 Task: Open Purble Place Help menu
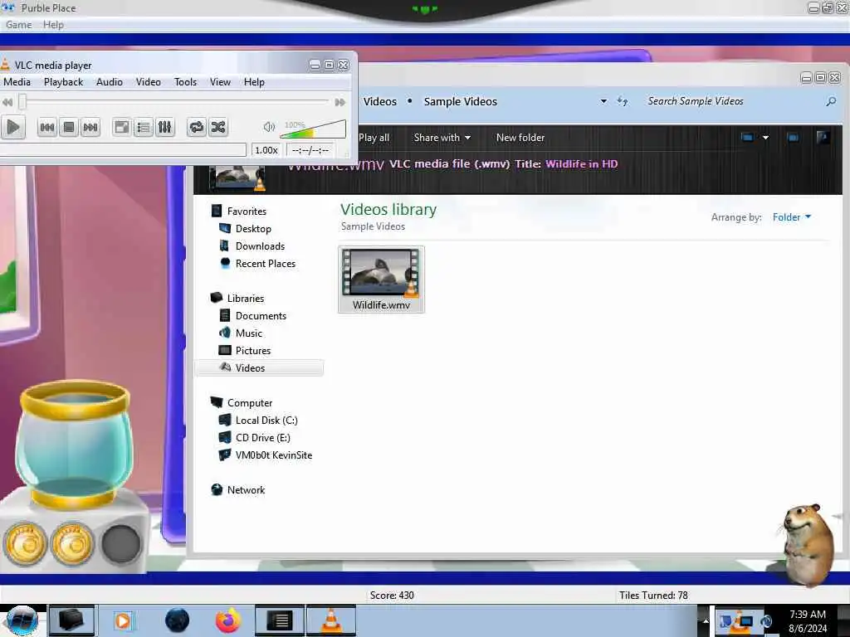53,25
